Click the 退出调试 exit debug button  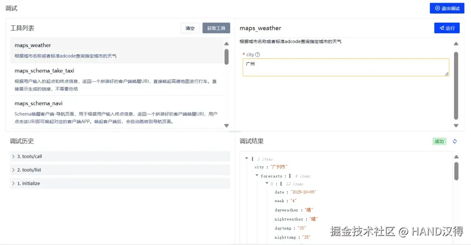pyautogui.click(x=447, y=8)
